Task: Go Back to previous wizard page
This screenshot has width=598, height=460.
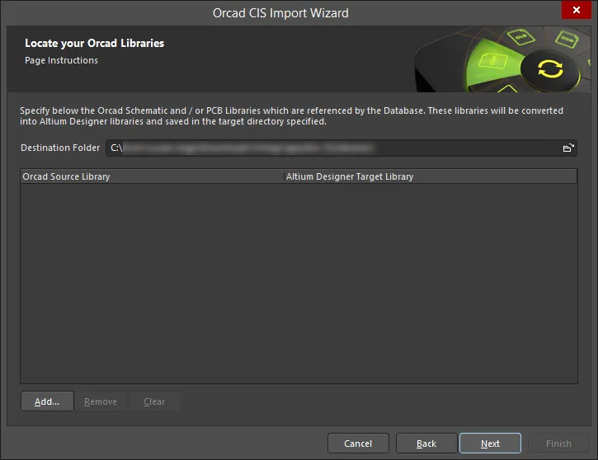Action: (x=426, y=444)
